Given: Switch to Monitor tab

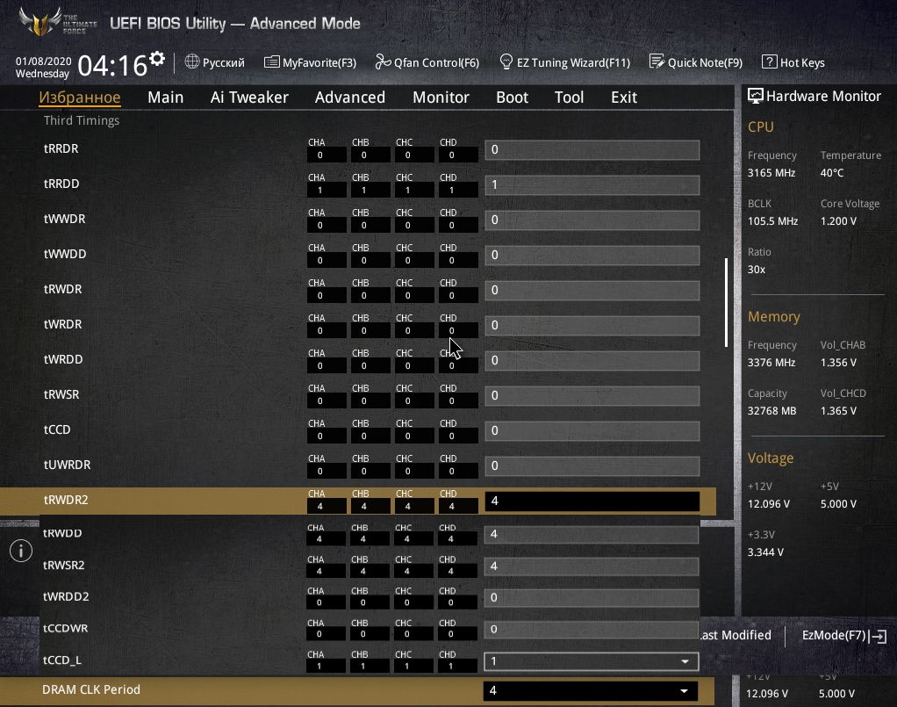Looking at the screenshot, I should coord(441,97).
